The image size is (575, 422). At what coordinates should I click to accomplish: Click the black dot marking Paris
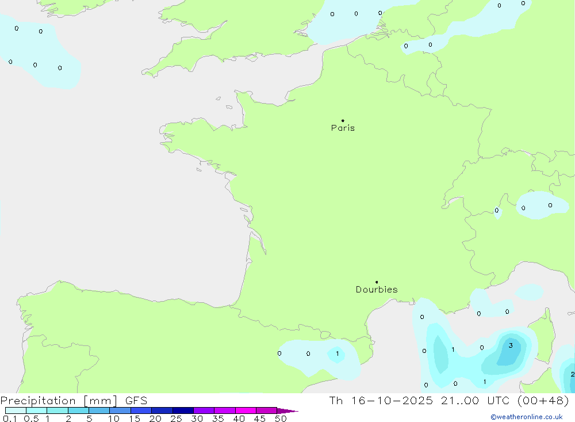(x=343, y=120)
